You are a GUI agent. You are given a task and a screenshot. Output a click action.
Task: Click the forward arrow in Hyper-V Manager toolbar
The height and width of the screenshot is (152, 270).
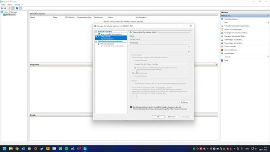(x=5, y=8)
